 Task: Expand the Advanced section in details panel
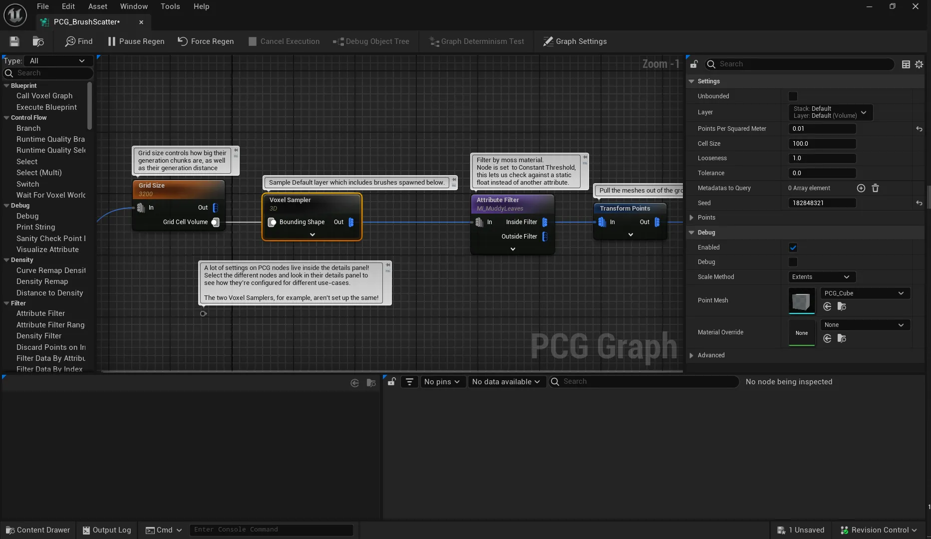[x=692, y=355]
